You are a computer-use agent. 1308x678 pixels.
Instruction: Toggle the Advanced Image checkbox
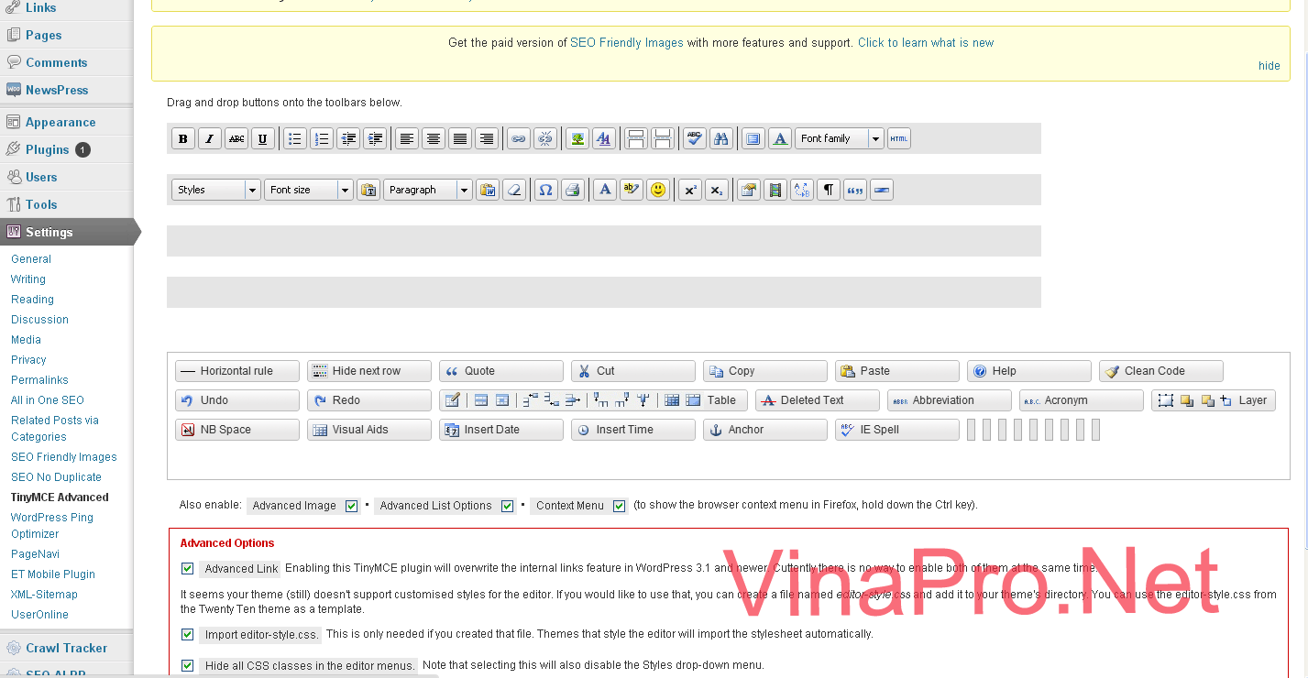click(351, 506)
